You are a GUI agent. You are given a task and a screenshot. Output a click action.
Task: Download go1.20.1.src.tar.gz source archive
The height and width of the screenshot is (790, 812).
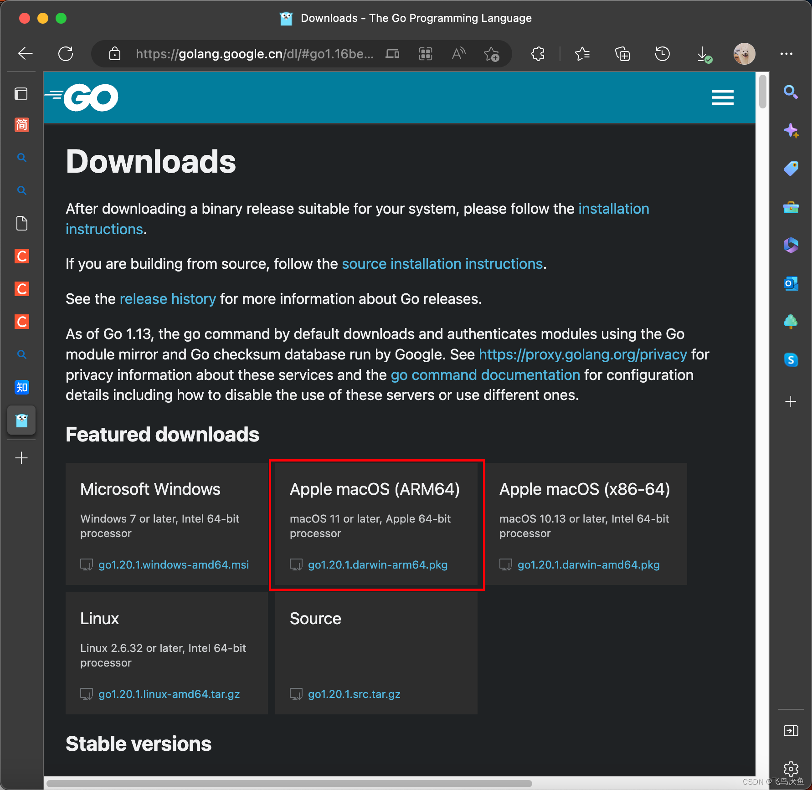tap(354, 694)
